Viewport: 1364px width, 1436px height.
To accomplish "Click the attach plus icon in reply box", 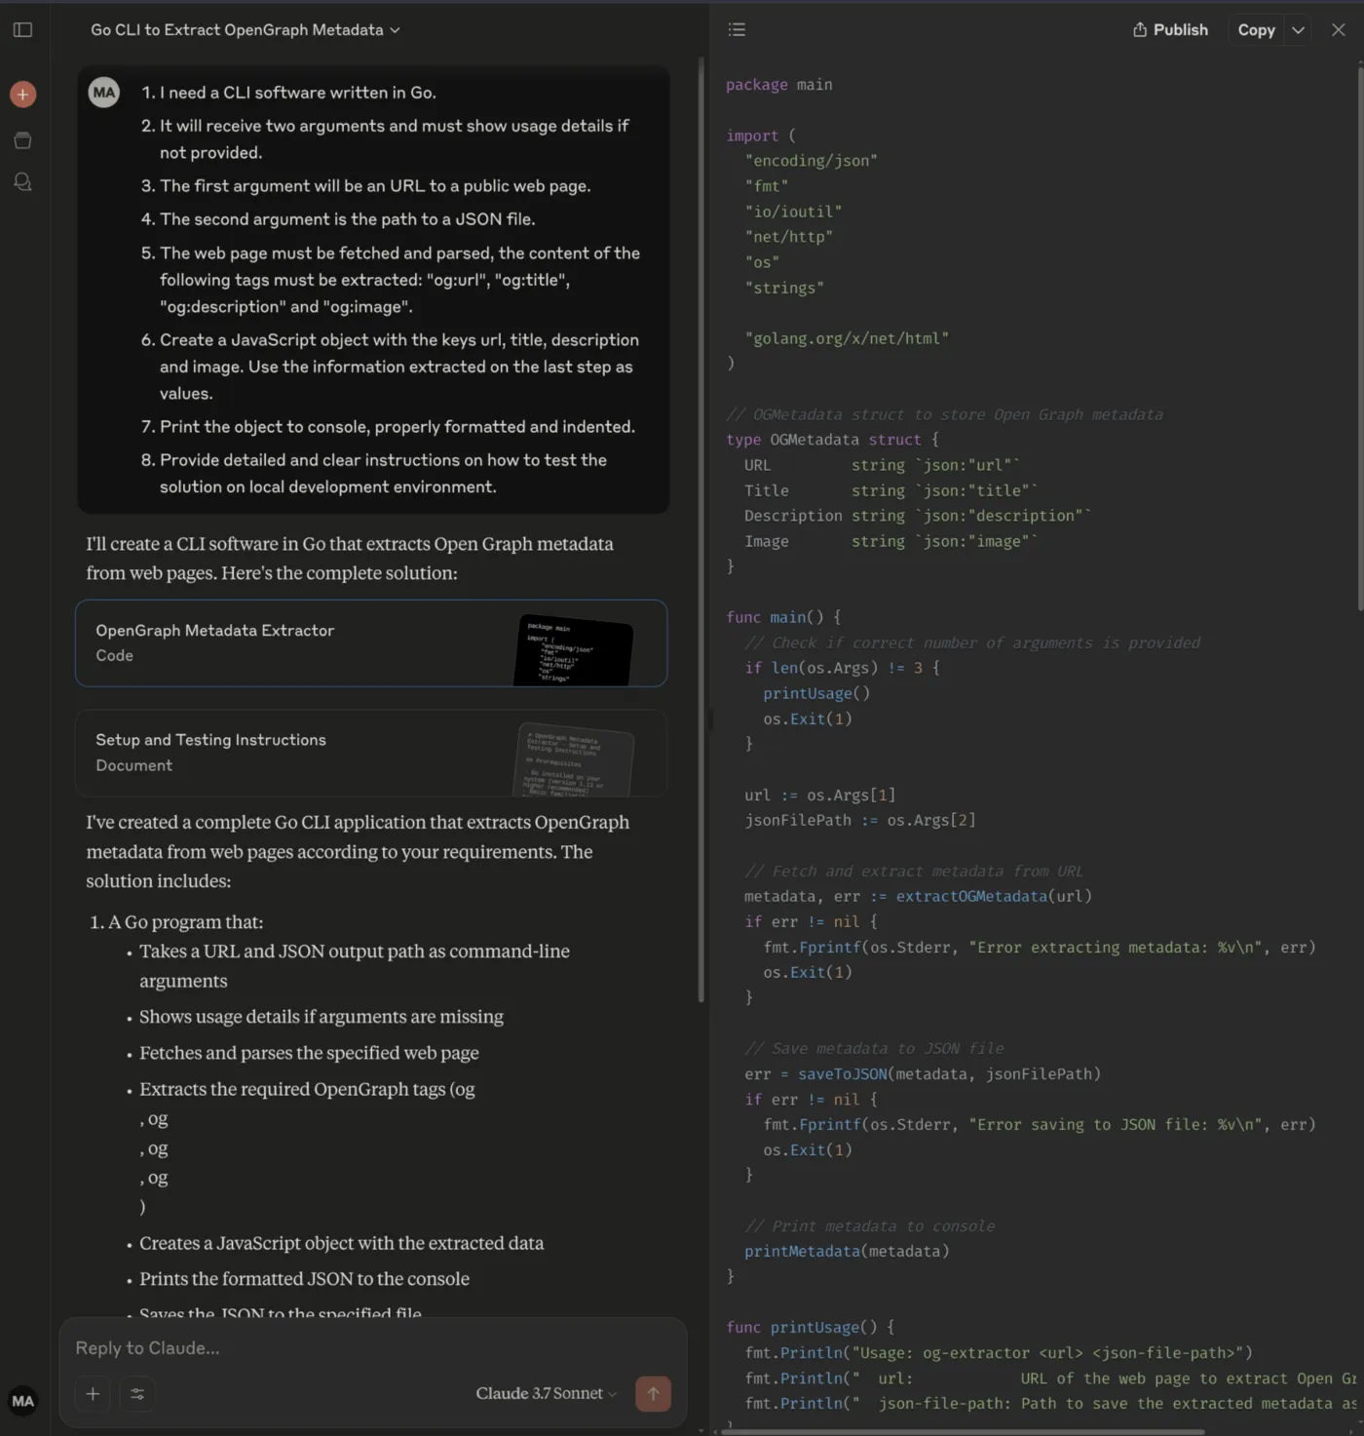I will [93, 1394].
